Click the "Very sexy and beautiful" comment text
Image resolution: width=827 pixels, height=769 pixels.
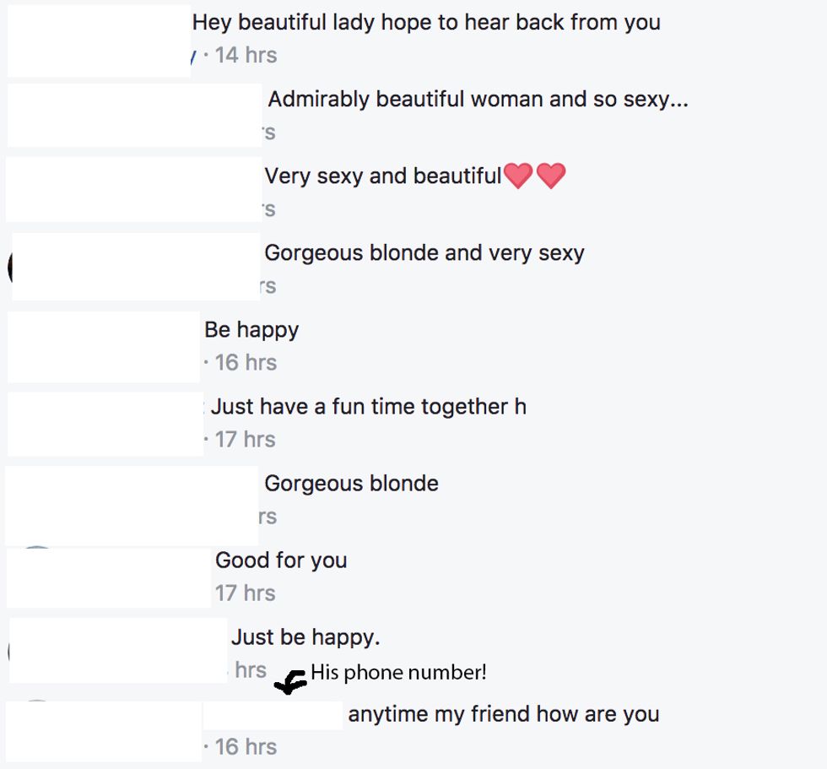[x=383, y=176]
